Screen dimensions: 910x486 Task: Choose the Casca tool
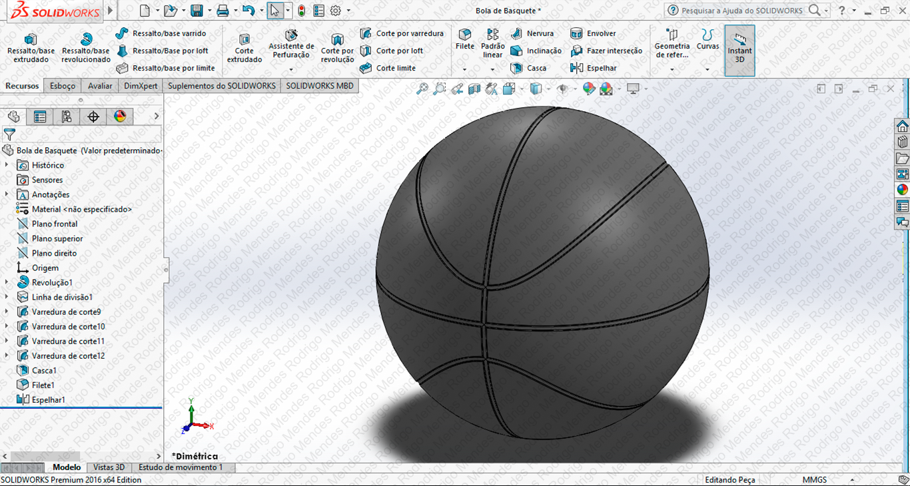(x=529, y=68)
